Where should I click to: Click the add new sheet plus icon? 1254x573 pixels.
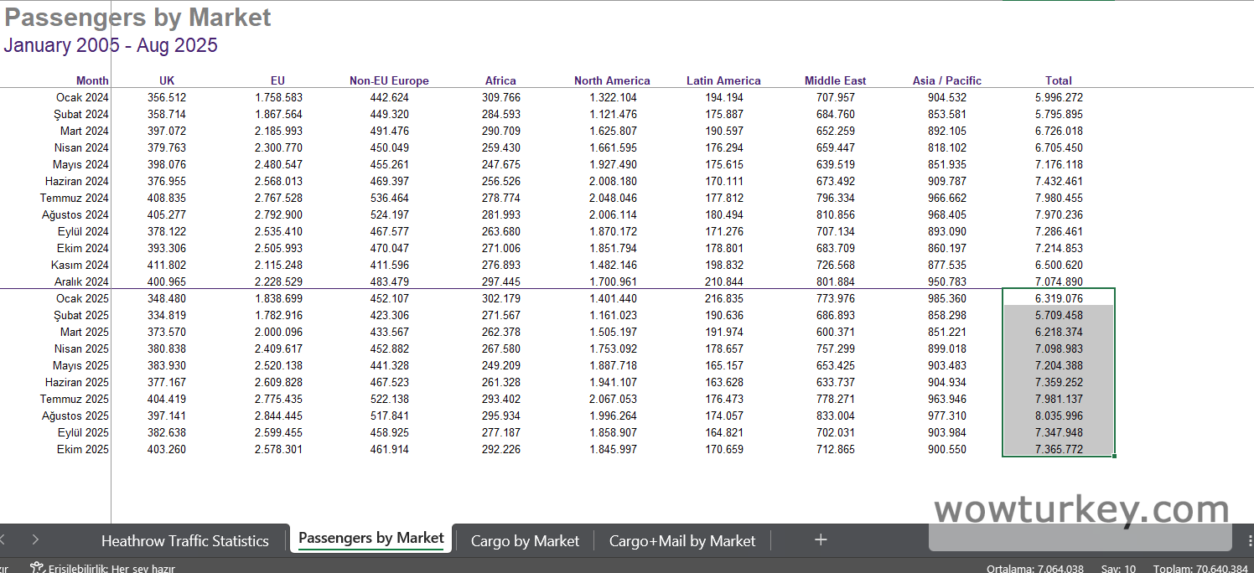pyautogui.click(x=821, y=539)
